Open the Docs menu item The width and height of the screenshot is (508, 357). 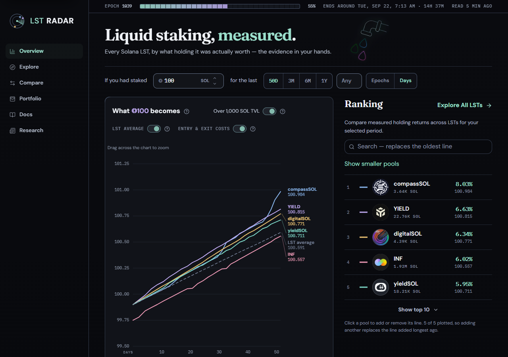44,115
